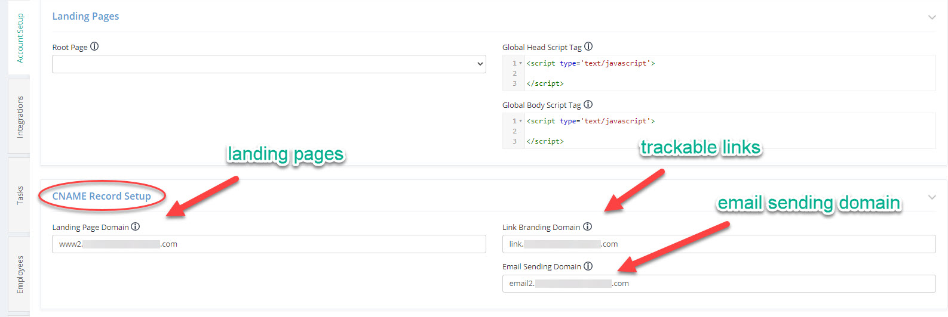Collapse the CNAME Record Setup chevron
The image size is (948, 317).
(x=932, y=197)
